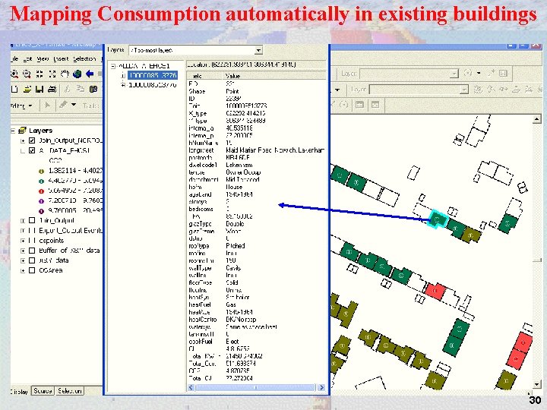Viewport: 547px width, 410px height.
Task: Select the Edit tool arrow in Editor toolbar
Action: (x=48, y=105)
